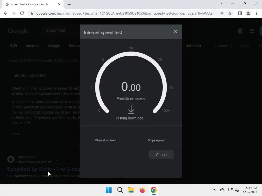Open Chrome side panel
The height and width of the screenshot is (196, 262).
click(240, 13)
